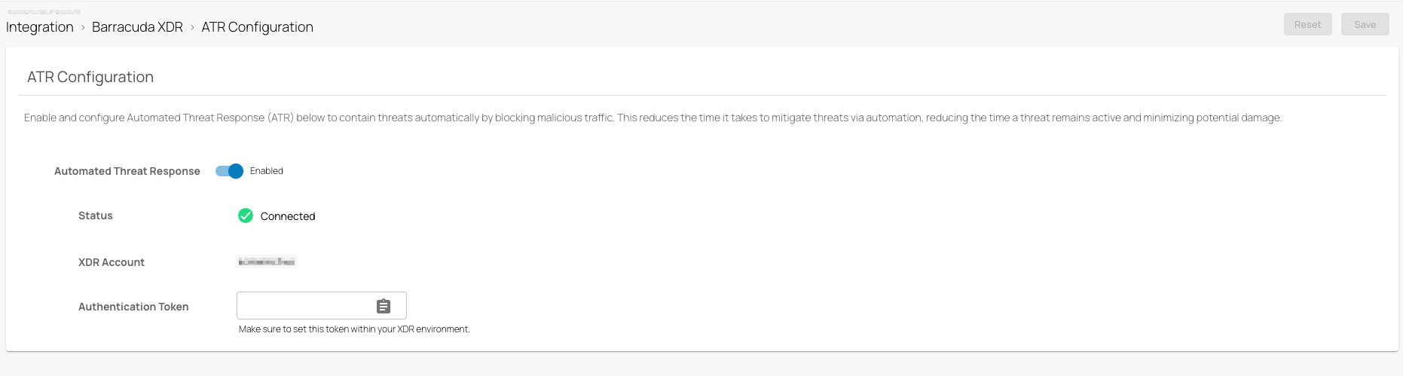Viewport: 1403px width, 376px height.
Task: Disable the Automated Threat Response toggle
Action: [229, 171]
